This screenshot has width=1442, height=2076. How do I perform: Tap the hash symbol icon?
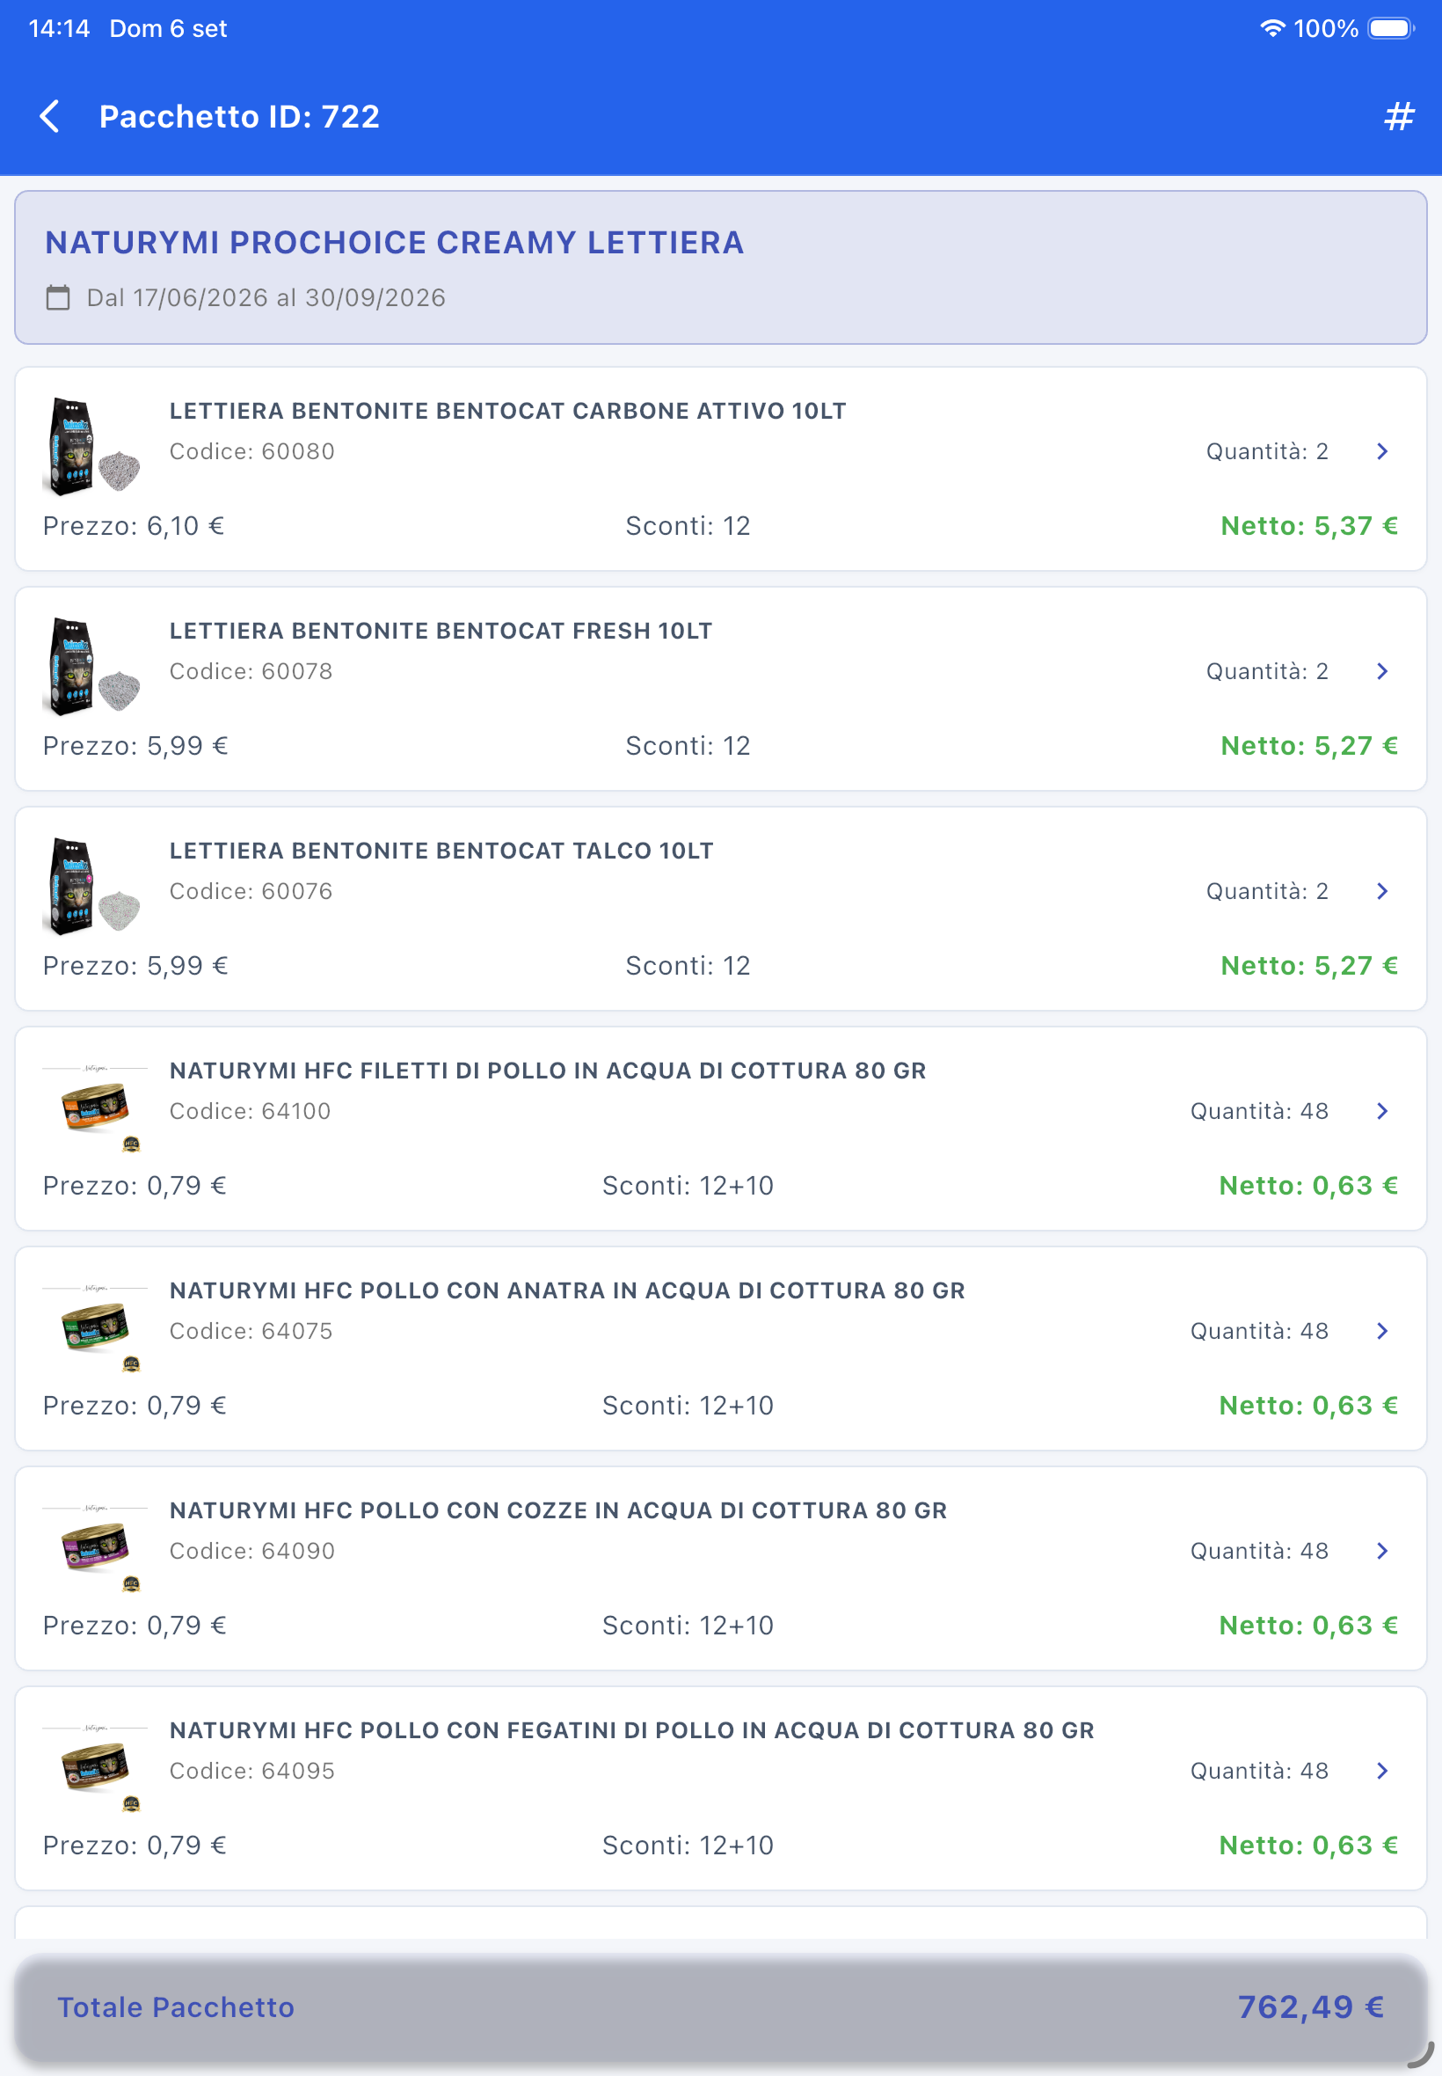[1399, 117]
